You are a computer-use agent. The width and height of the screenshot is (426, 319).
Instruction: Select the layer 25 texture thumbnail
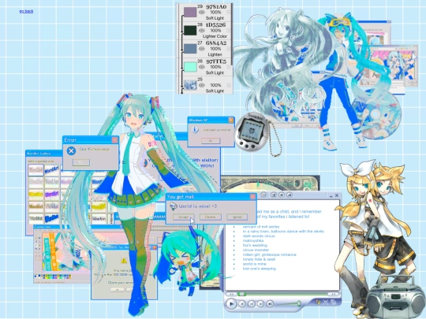pos(190,85)
